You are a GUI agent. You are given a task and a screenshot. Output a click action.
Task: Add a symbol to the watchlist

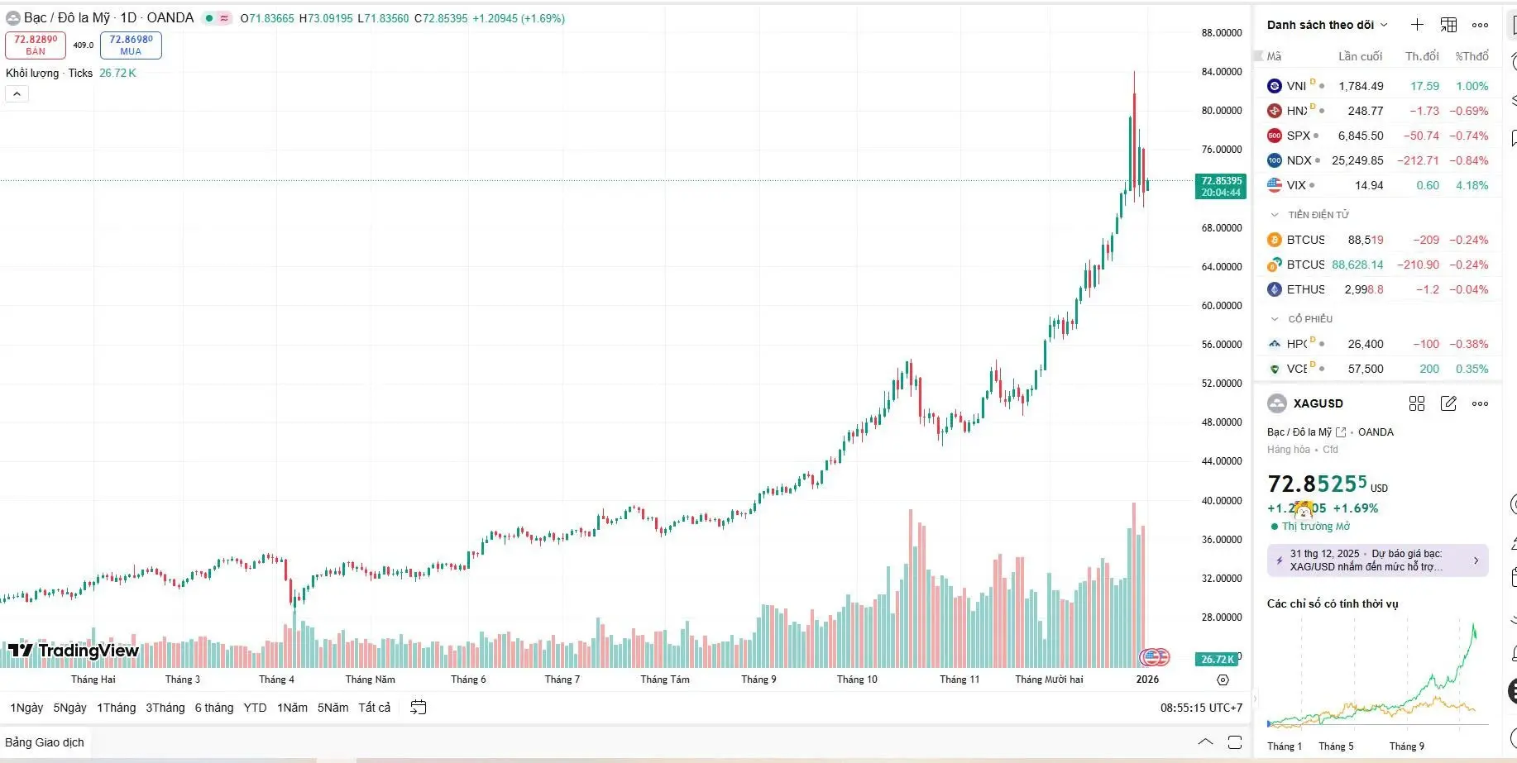tap(1417, 25)
